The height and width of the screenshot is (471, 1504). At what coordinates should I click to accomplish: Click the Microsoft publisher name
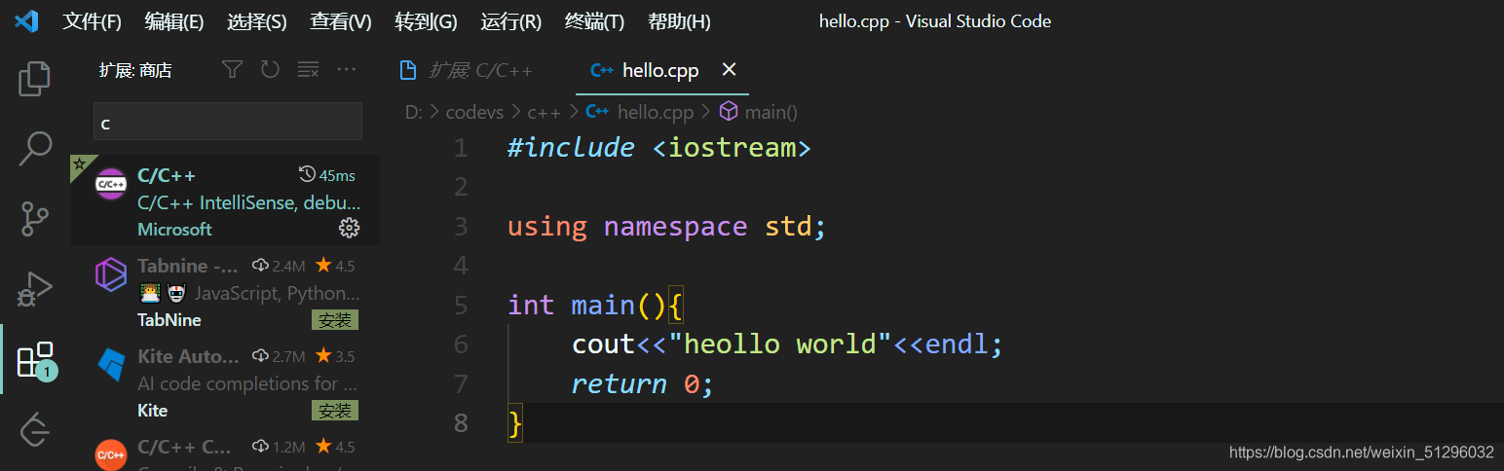pyautogui.click(x=174, y=229)
